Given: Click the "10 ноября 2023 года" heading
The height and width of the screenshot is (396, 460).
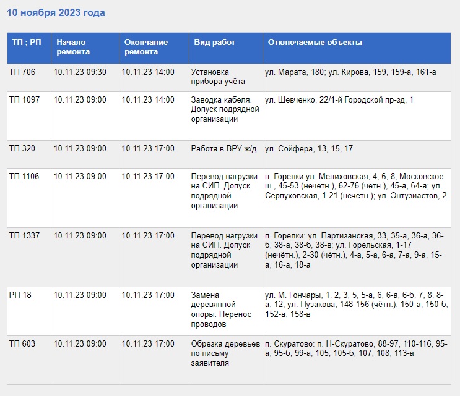Looking at the screenshot, I should (x=56, y=12).
